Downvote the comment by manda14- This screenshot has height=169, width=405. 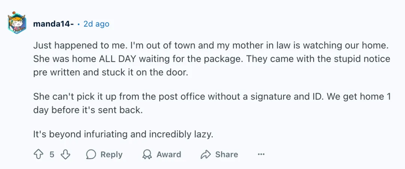pos(66,154)
